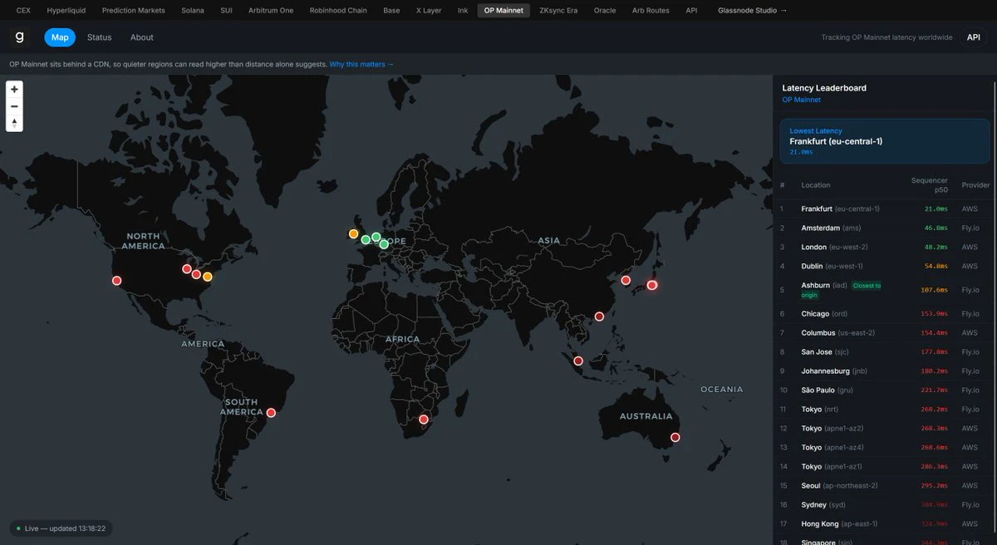Select the Seoul (ap-northeast-2) leaderboard row

884,485
